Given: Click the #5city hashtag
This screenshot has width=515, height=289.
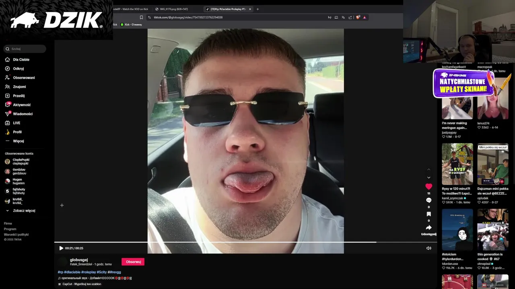Looking at the screenshot, I should click(102, 272).
